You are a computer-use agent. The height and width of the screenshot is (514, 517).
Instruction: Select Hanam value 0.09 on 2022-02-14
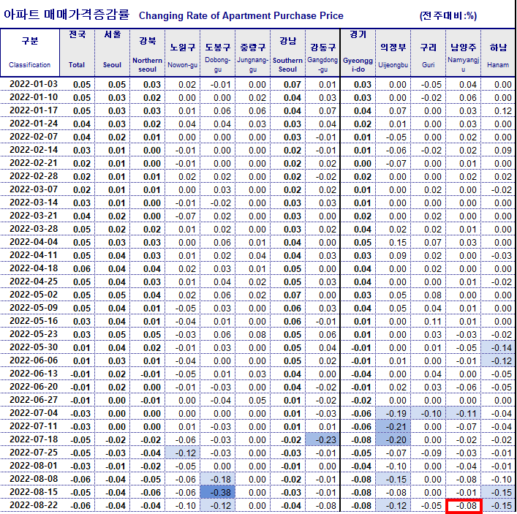tap(498, 151)
